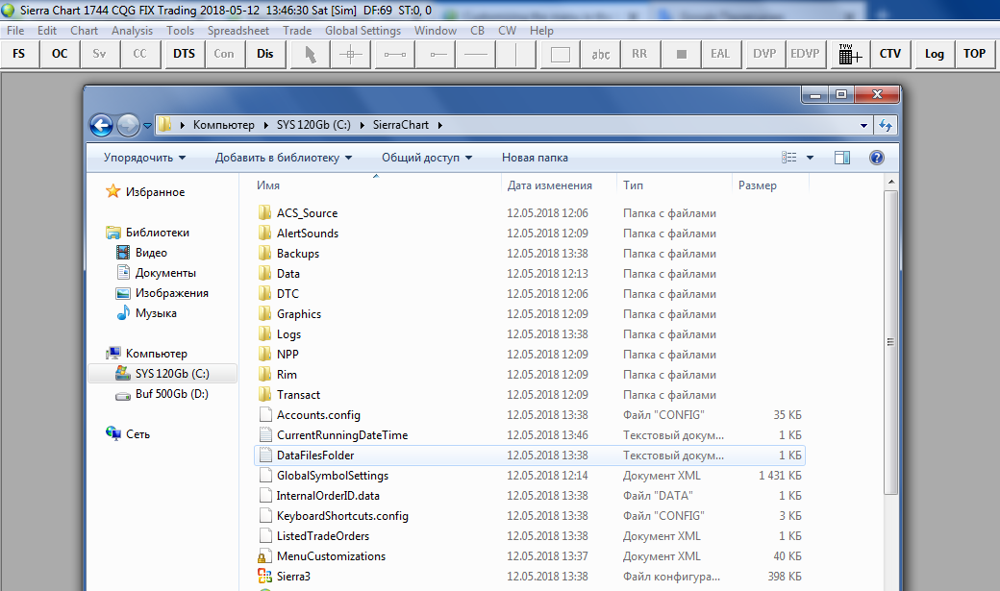
Task: Expand the arrow after SierraChart breadcrumb
Action: click(440, 125)
